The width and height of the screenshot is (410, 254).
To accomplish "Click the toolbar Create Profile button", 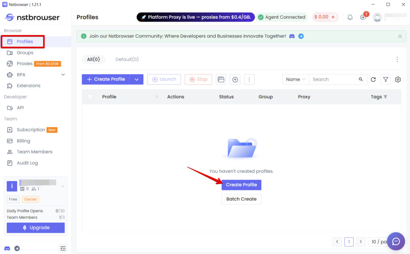I will coord(106,80).
